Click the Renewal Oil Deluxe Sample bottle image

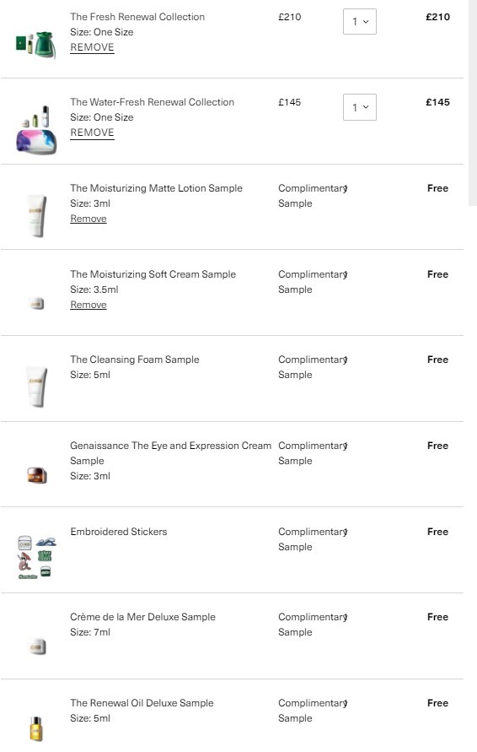[36, 728]
